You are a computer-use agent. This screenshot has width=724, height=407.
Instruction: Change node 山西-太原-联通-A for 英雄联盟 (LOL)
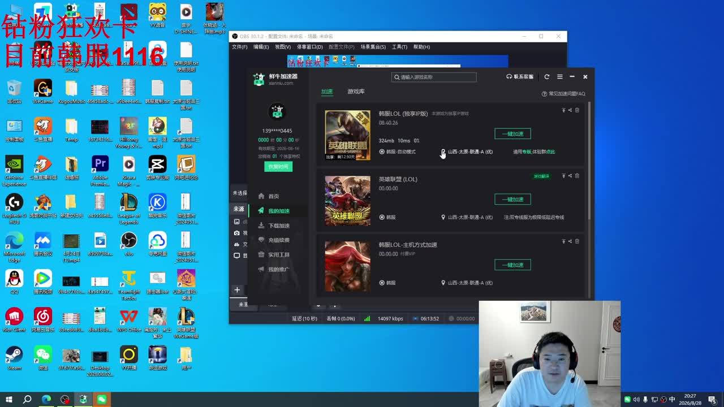tap(467, 217)
